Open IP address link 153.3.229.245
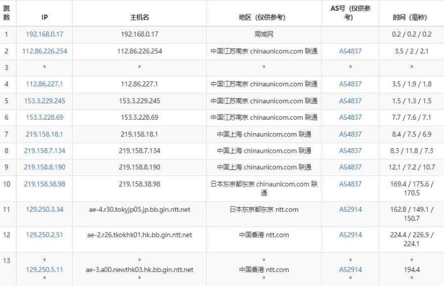 [x=44, y=101]
